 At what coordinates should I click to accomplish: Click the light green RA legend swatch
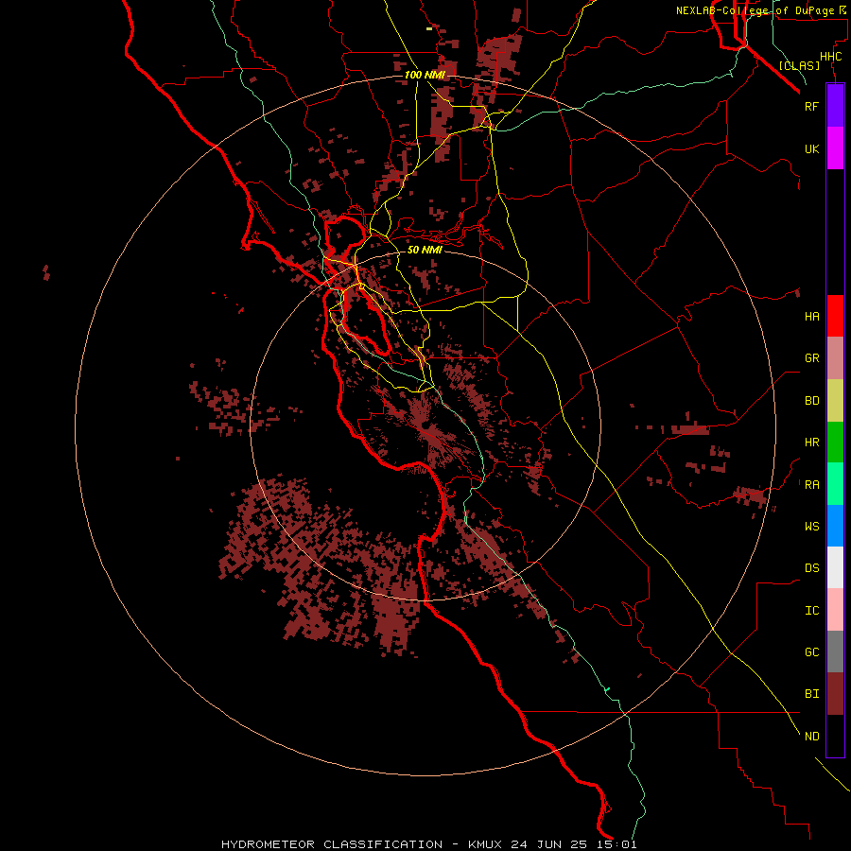pyautogui.click(x=835, y=484)
